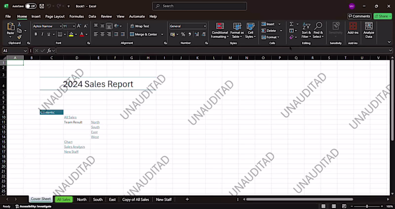395x209 pixels.
Task: Open the font name dropdown
Action: (x=60, y=26)
